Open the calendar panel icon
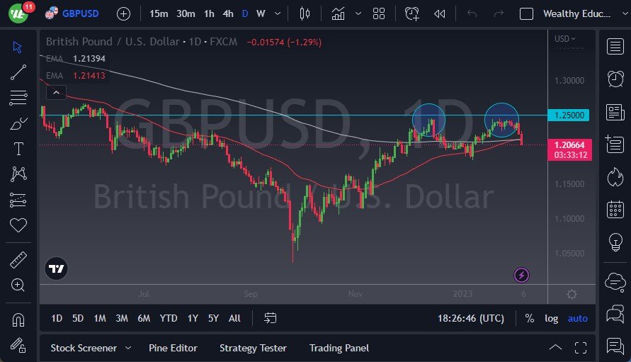The width and height of the screenshot is (631, 362). click(x=615, y=210)
